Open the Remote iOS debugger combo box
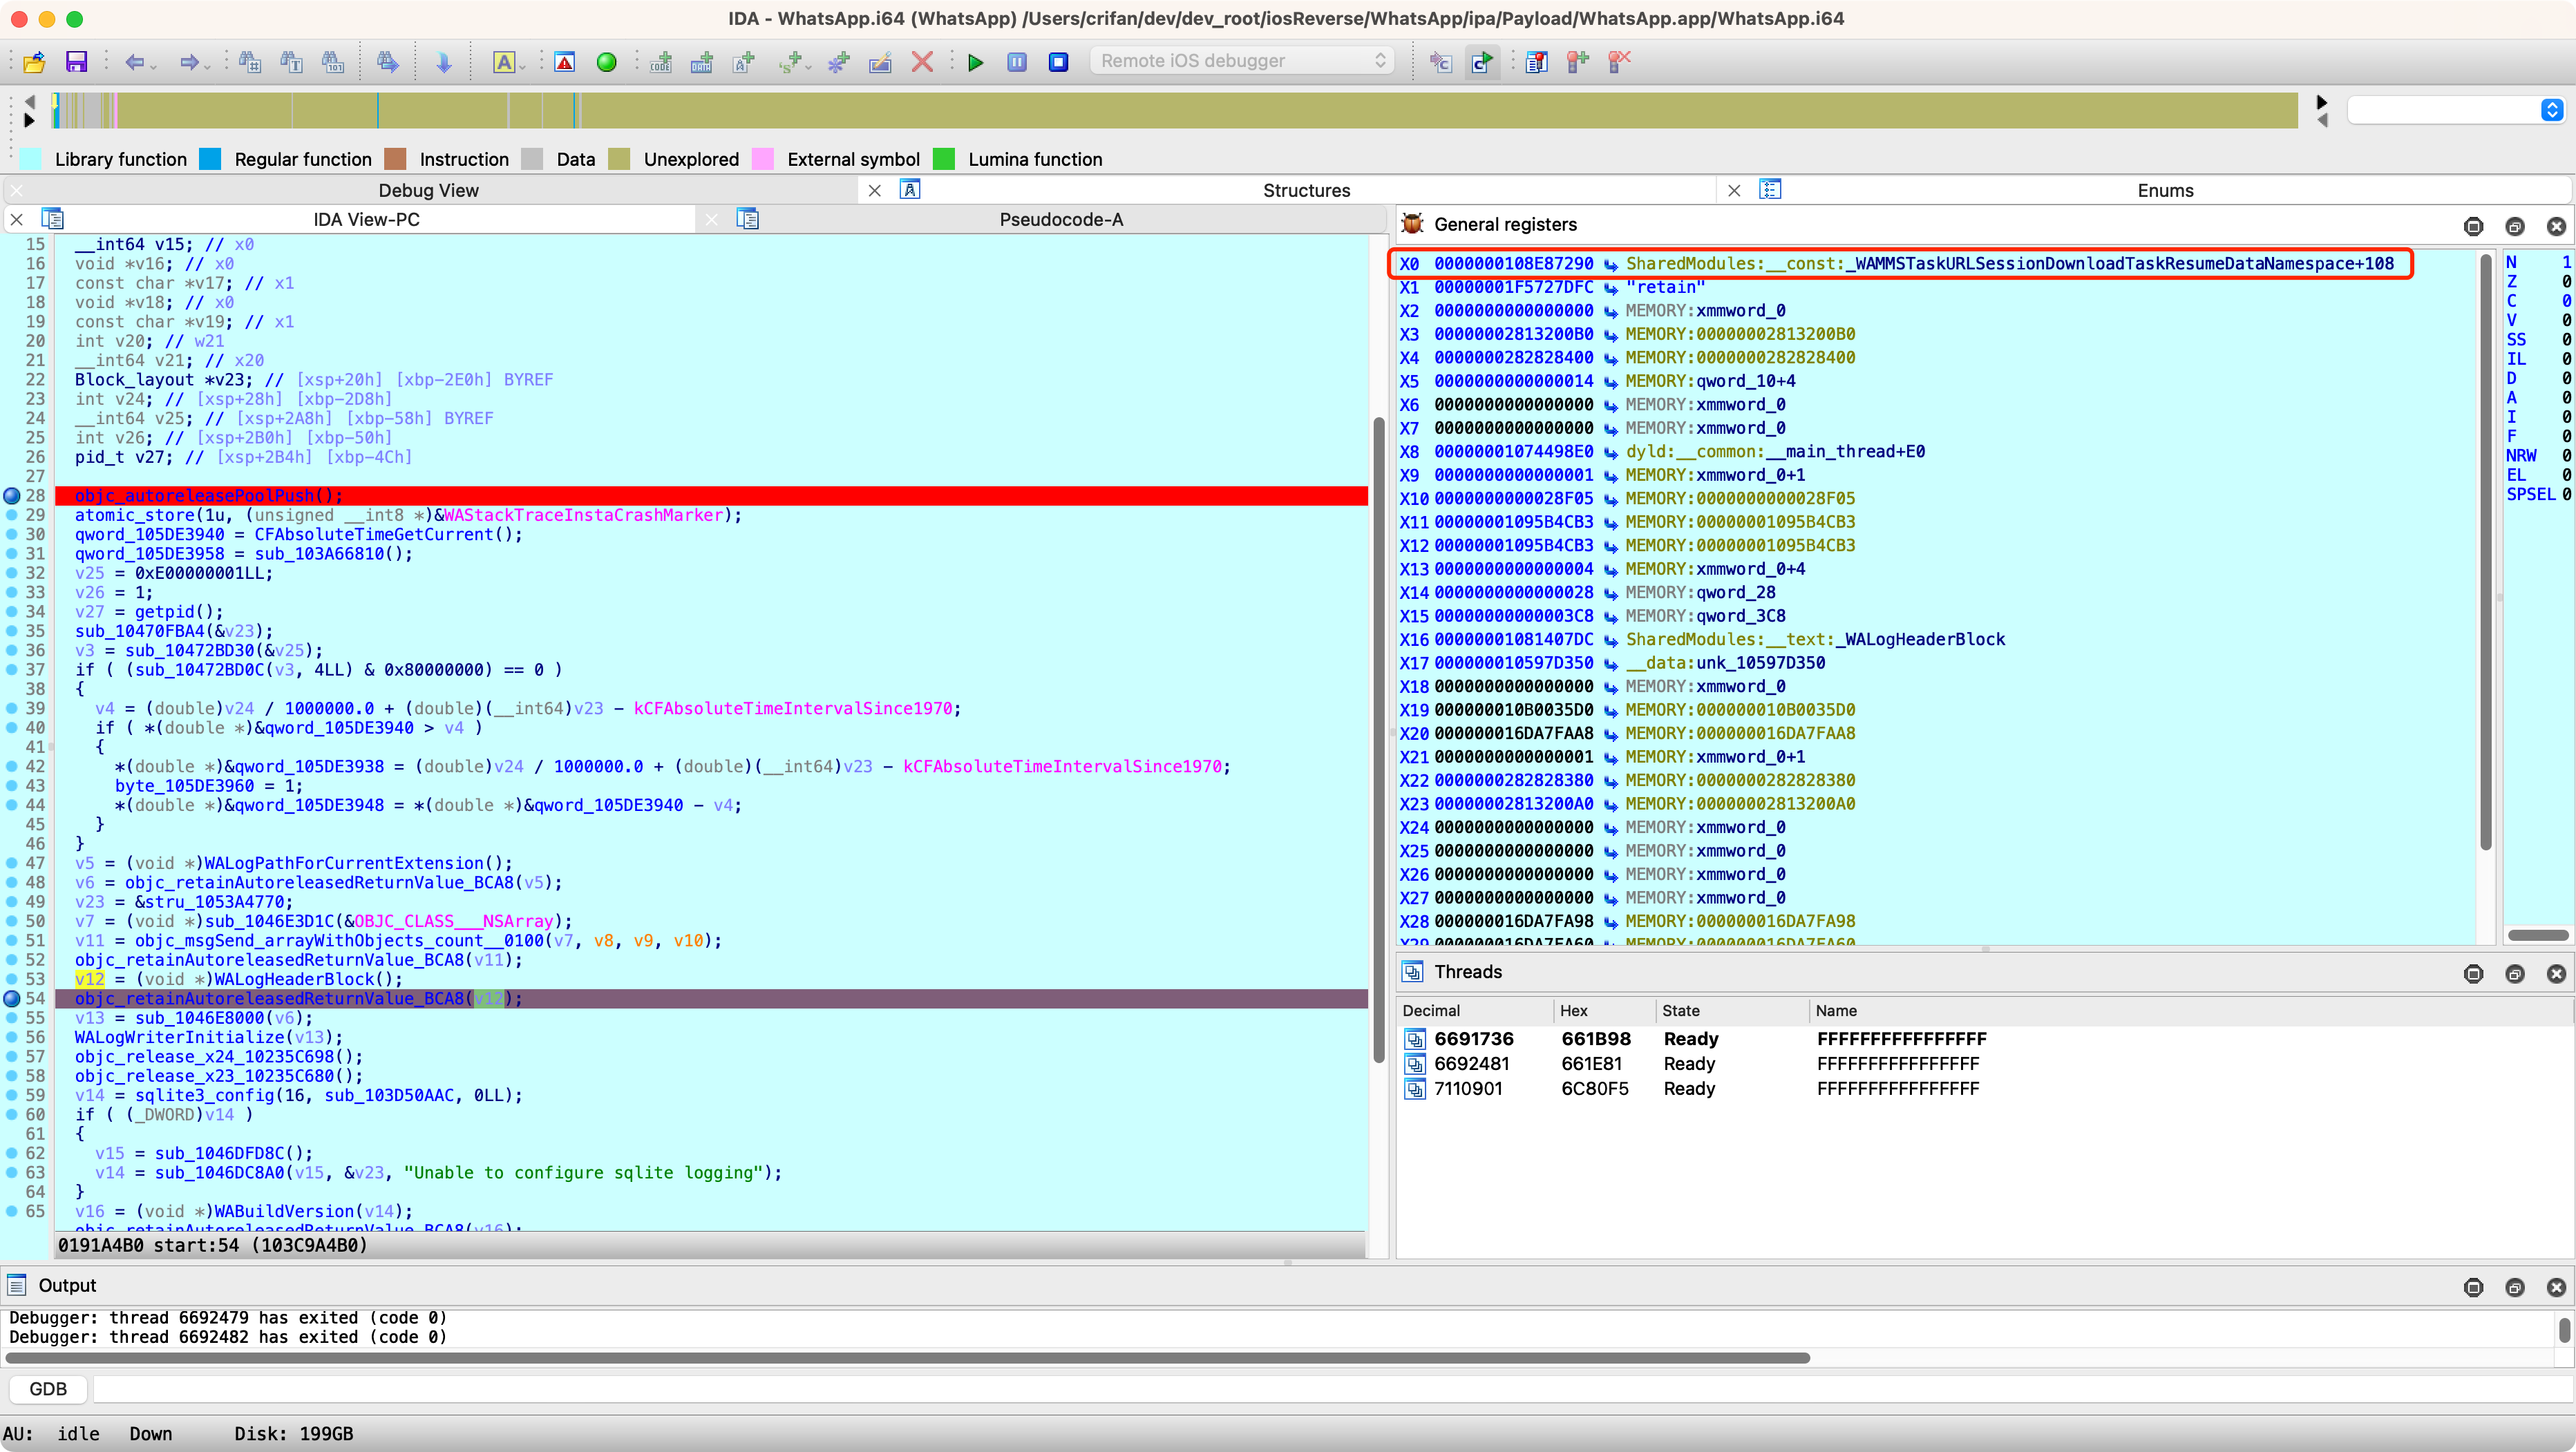This screenshot has width=2576, height=1452. point(1242,61)
